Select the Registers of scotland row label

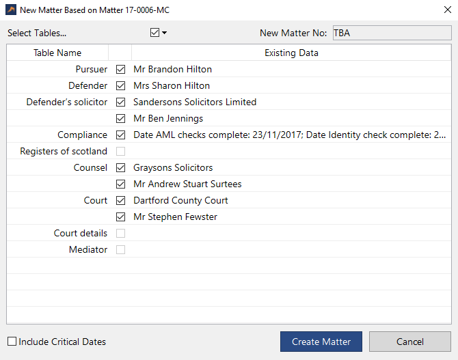tap(64, 151)
